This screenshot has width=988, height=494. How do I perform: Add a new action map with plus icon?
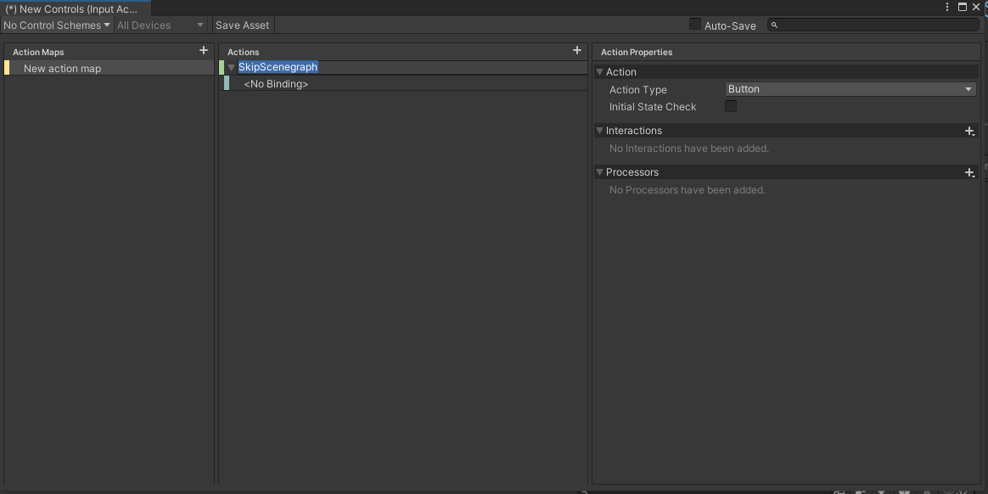[203, 51]
